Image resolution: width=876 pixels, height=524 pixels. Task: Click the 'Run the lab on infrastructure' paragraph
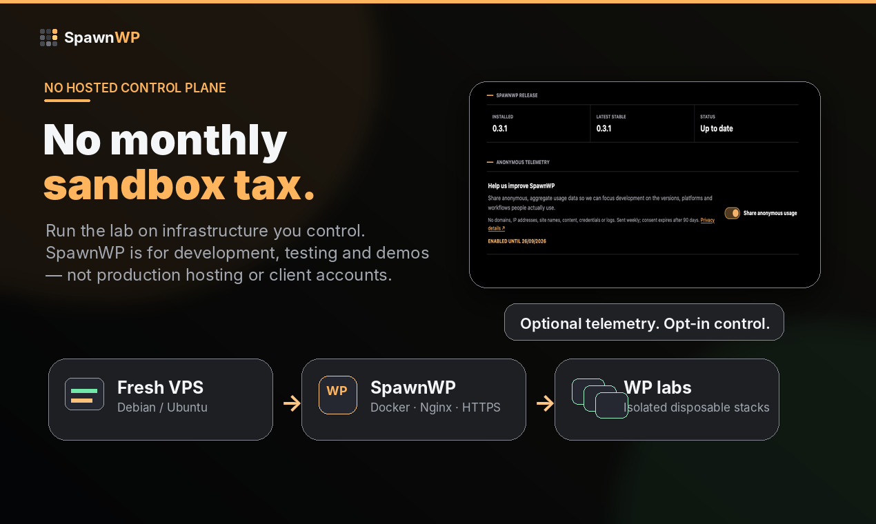coord(237,252)
